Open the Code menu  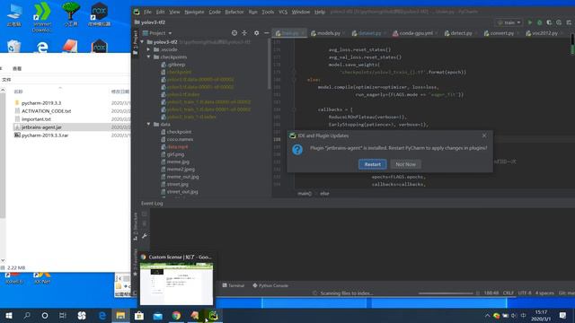coord(215,12)
